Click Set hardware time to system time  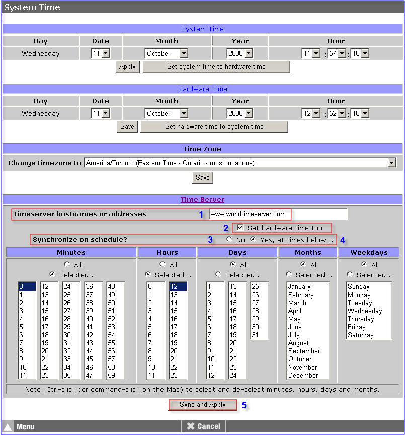[214, 126]
